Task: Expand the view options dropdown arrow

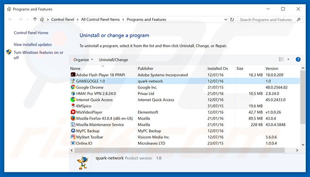Action: pos(288,59)
